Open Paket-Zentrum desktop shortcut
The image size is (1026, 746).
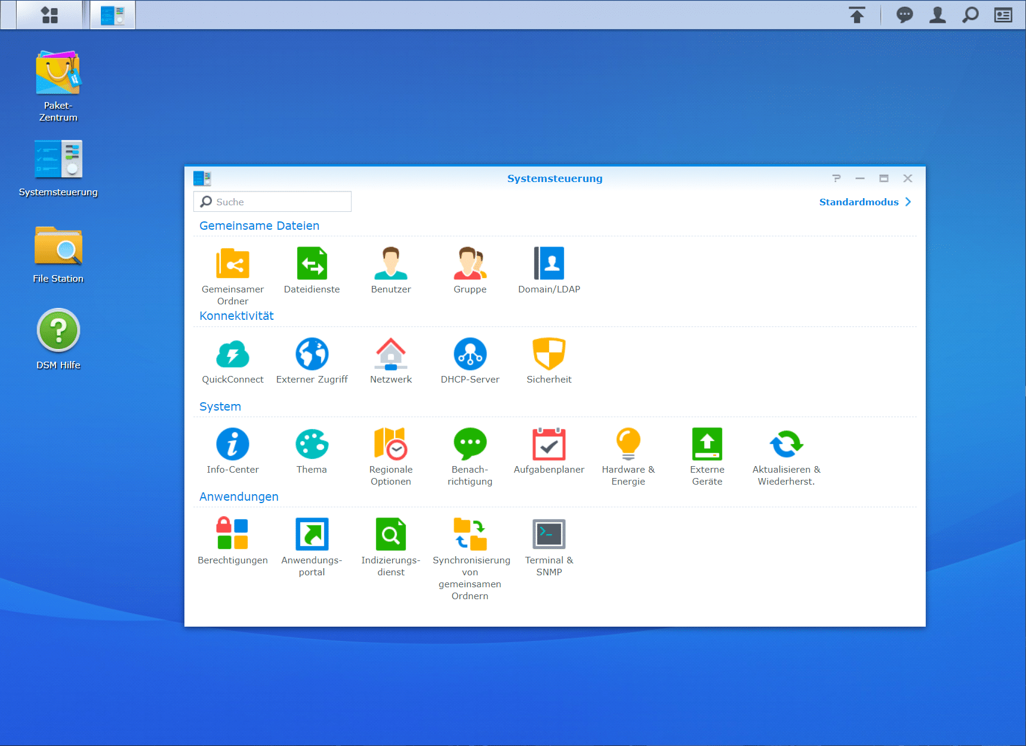coord(58,73)
